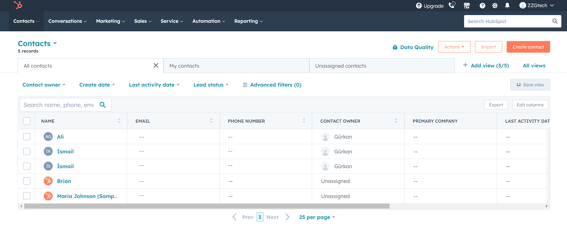Image resolution: width=567 pixels, height=237 pixels.
Task: Select page number 1
Action: [260, 217]
